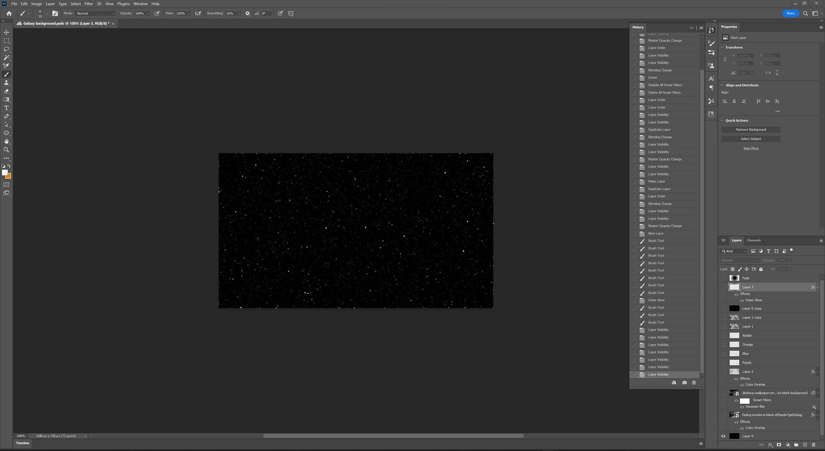
Task: Click the Create new layer icon
Action: (x=805, y=445)
